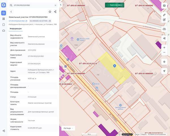170x136 pixels.
Task: Add the parcel to favorites with the star
Action: click(50, 12)
